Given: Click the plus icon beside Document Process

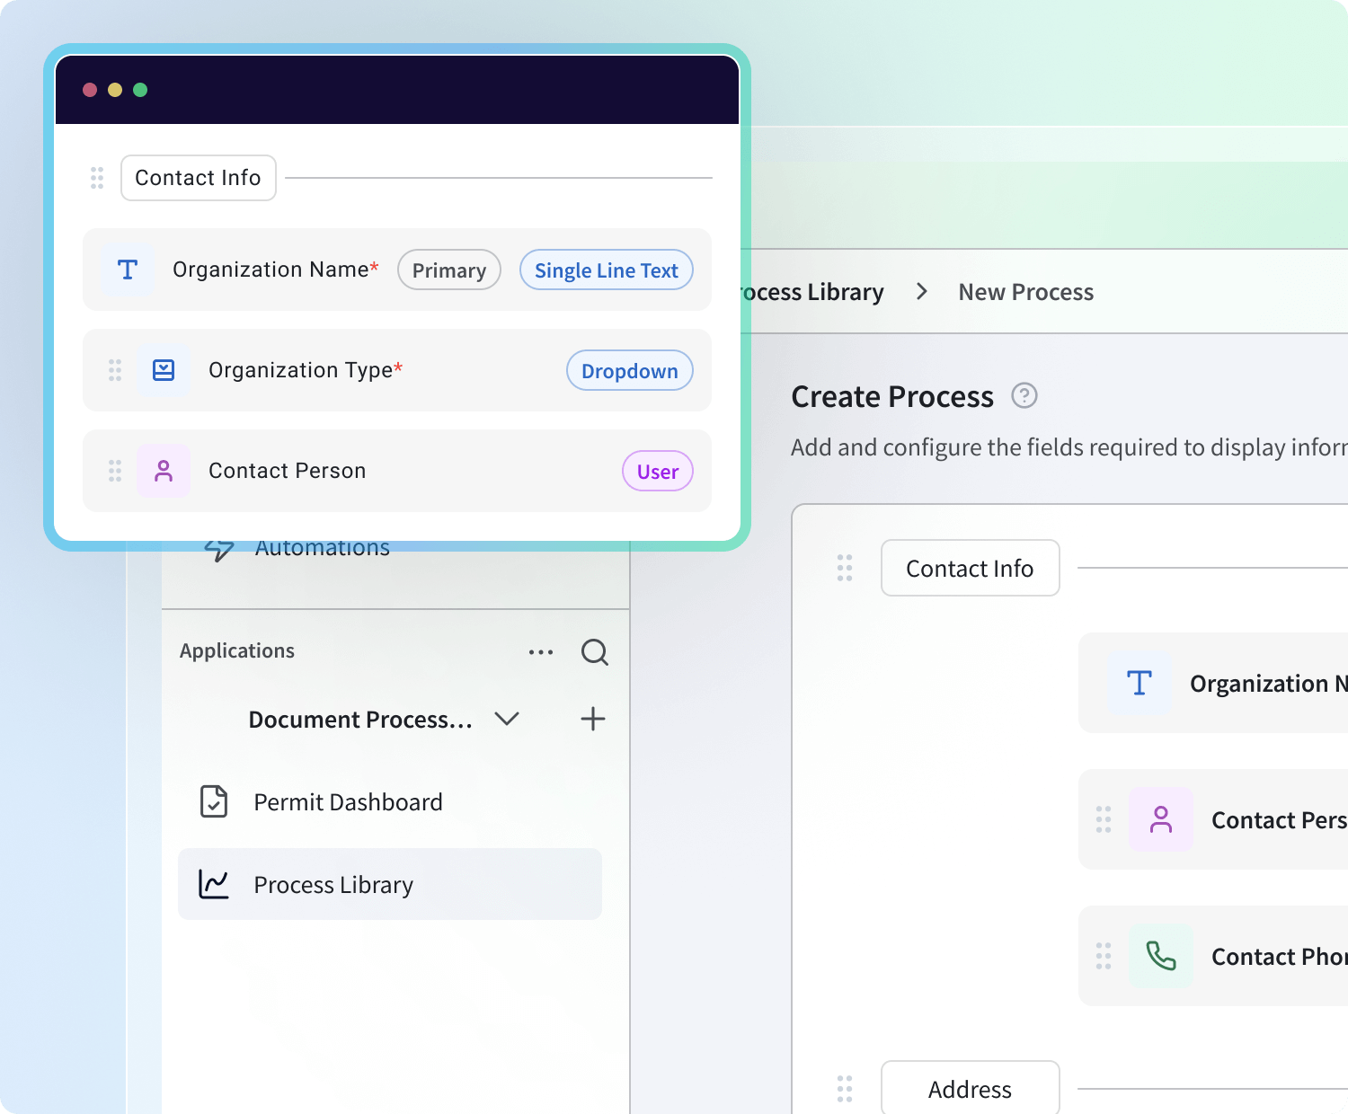Looking at the screenshot, I should pos(592,719).
